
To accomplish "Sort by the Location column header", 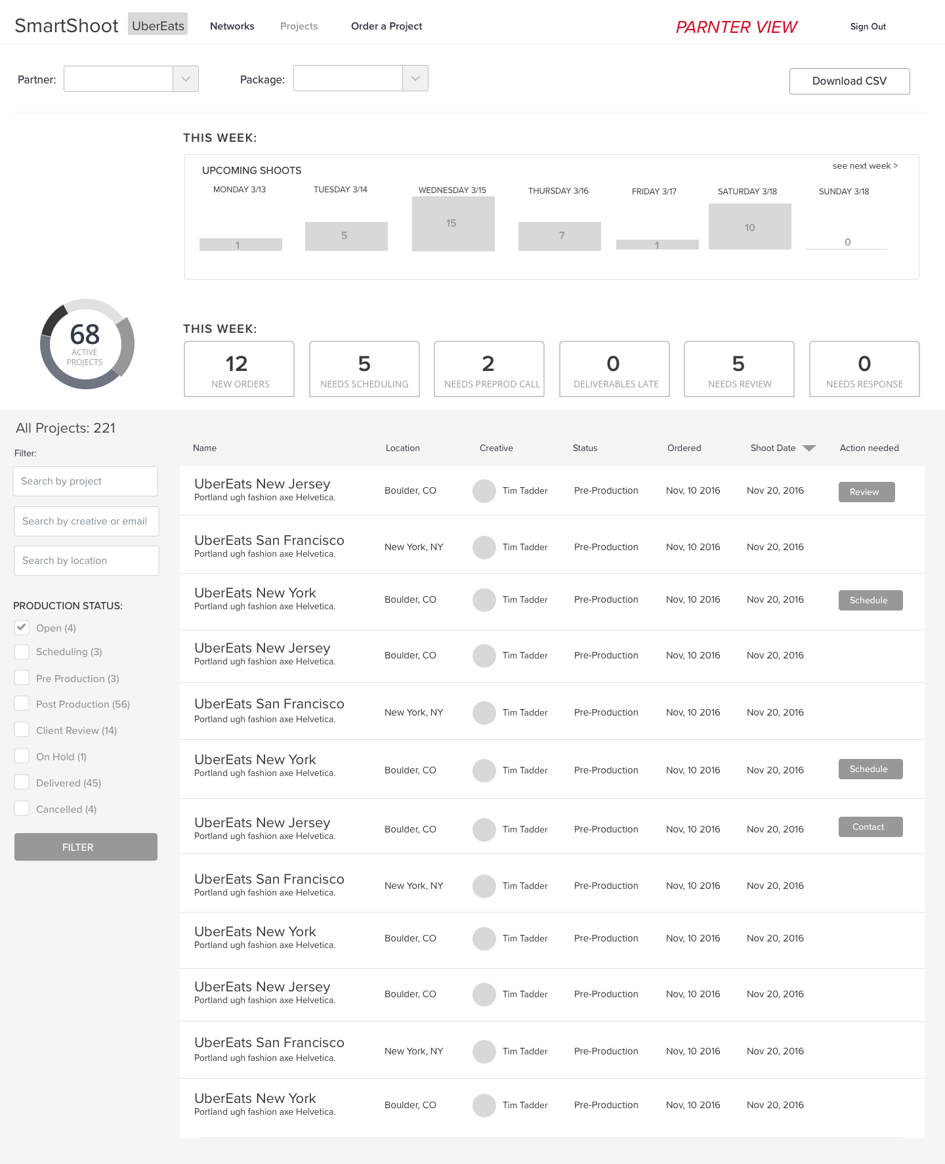I will coord(403,448).
